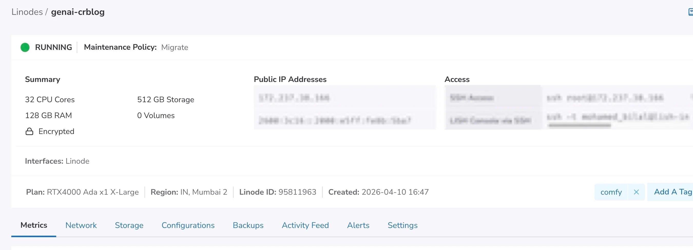Open the Alerts tab

point(358,225)
